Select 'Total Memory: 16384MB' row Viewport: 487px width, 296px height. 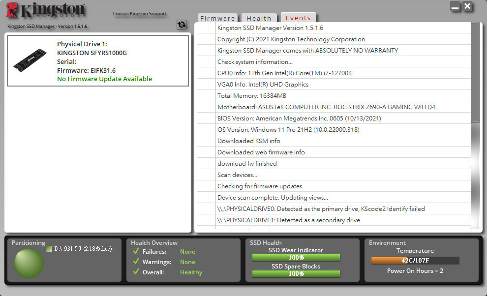pyautogui.click(x=334, y=96)
